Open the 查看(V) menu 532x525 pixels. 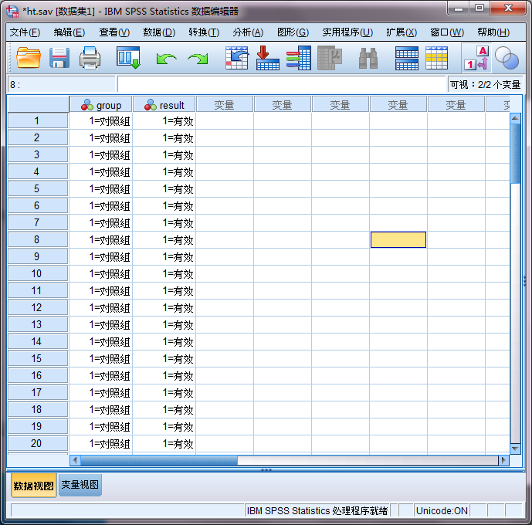(x=114, y=32)
